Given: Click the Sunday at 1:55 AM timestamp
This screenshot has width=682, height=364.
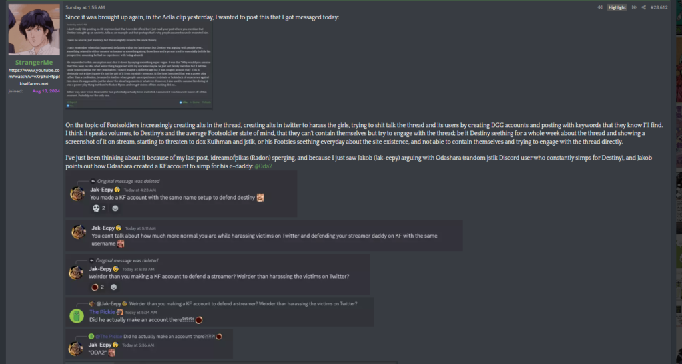Looking at the screenshot, I should coord(85,7).
